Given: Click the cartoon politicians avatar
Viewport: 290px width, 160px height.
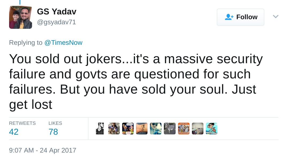Looking at the screenshot, I should pyautogui.click(x=128, y=129).
